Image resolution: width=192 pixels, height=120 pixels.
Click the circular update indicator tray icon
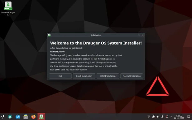(x=153, y=117)
